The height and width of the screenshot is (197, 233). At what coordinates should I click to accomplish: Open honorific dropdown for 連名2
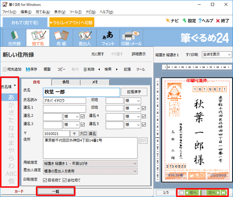(x=71, y=116)
